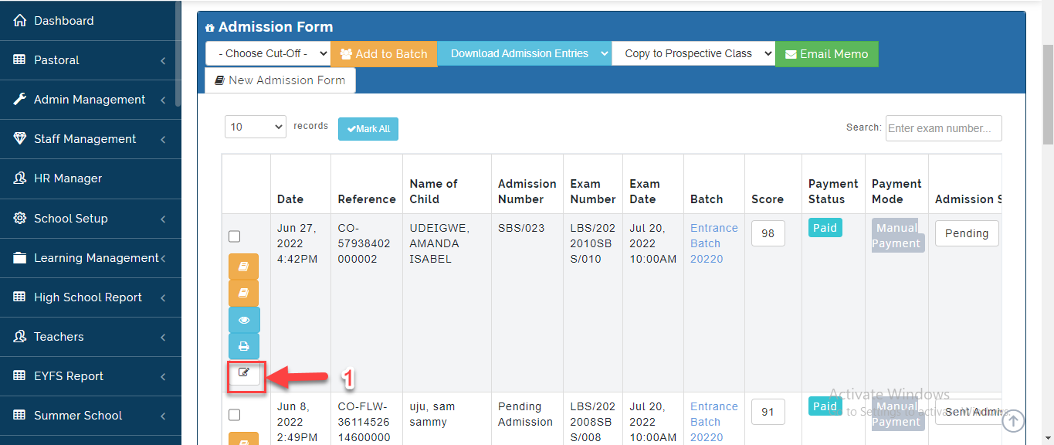Click the sidebar vertical scrollbar
This screenshot has height=445, width=1054.
click(178, 54)
